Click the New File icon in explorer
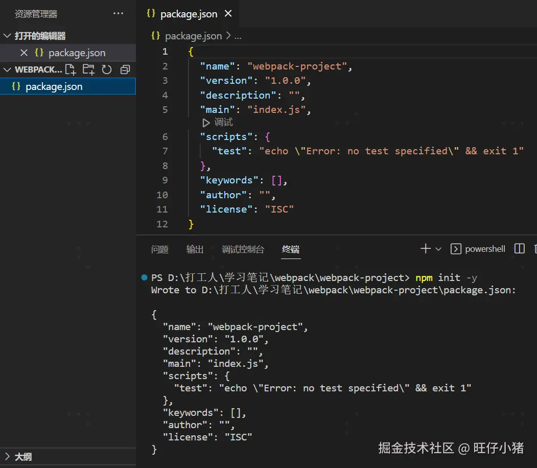Viewport: 537px width, 468px height. pos(71,69)
